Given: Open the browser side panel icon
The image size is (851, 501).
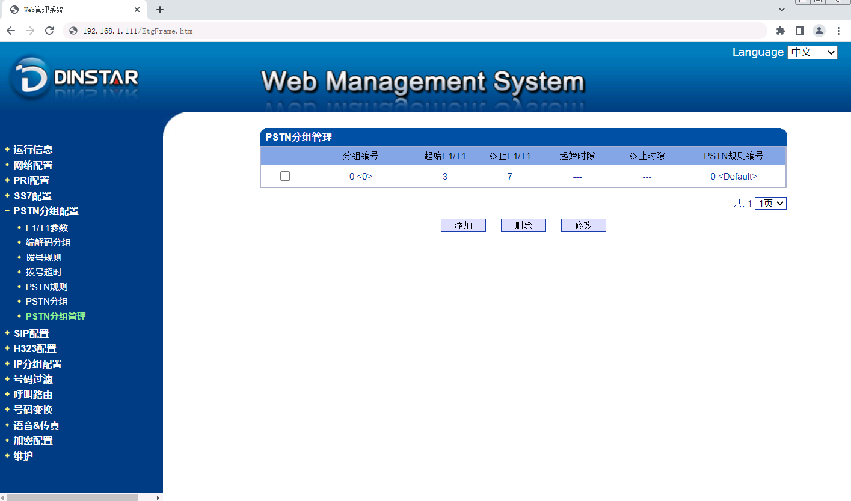Looking at the screenshot, I should pos(799,31).
